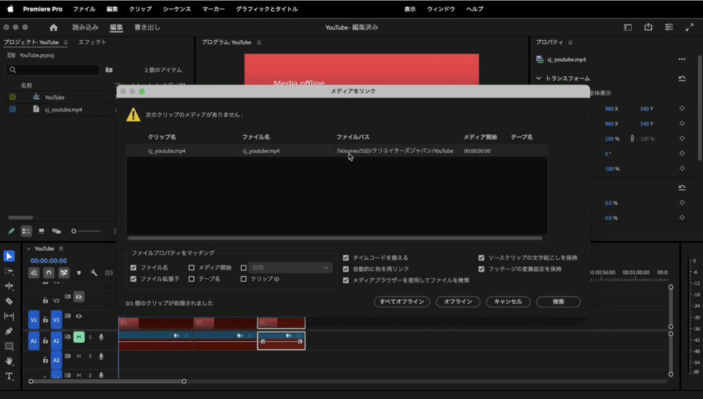This screenshot has width=703, height=399.
Task: Switch to the 書き出し workspace tab
Action: point(147,27)
